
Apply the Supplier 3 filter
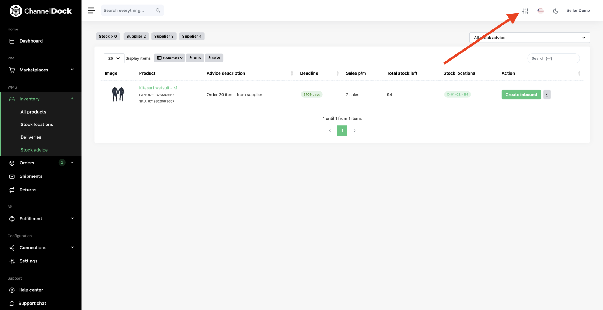click(x=164, y=36)
